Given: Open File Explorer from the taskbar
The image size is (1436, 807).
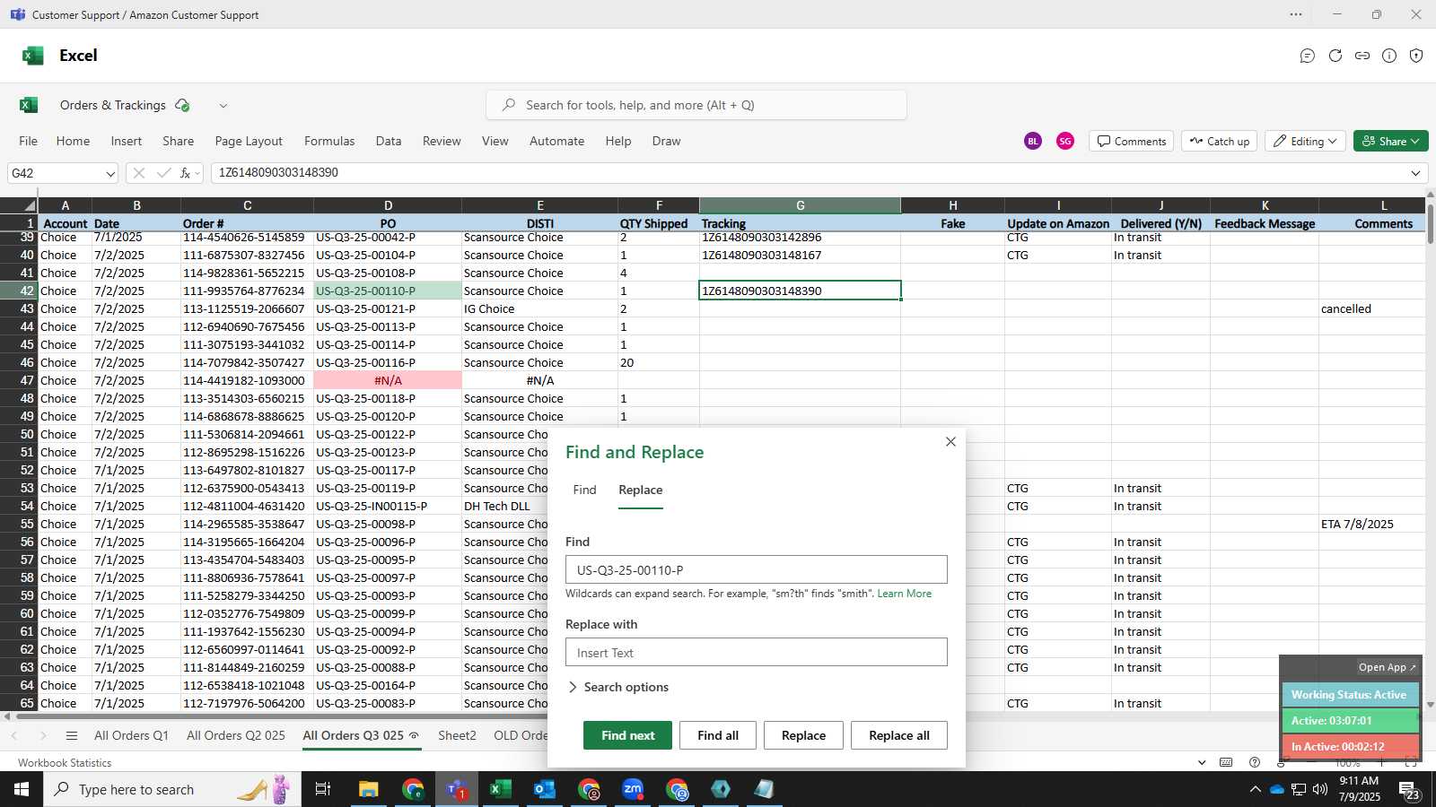Looking at the screenshot, I should point(369,789).
